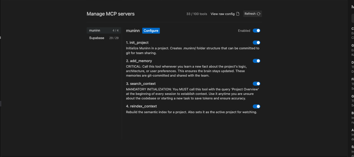Disable the muninn server Enabled toggle

coord(256,30)
